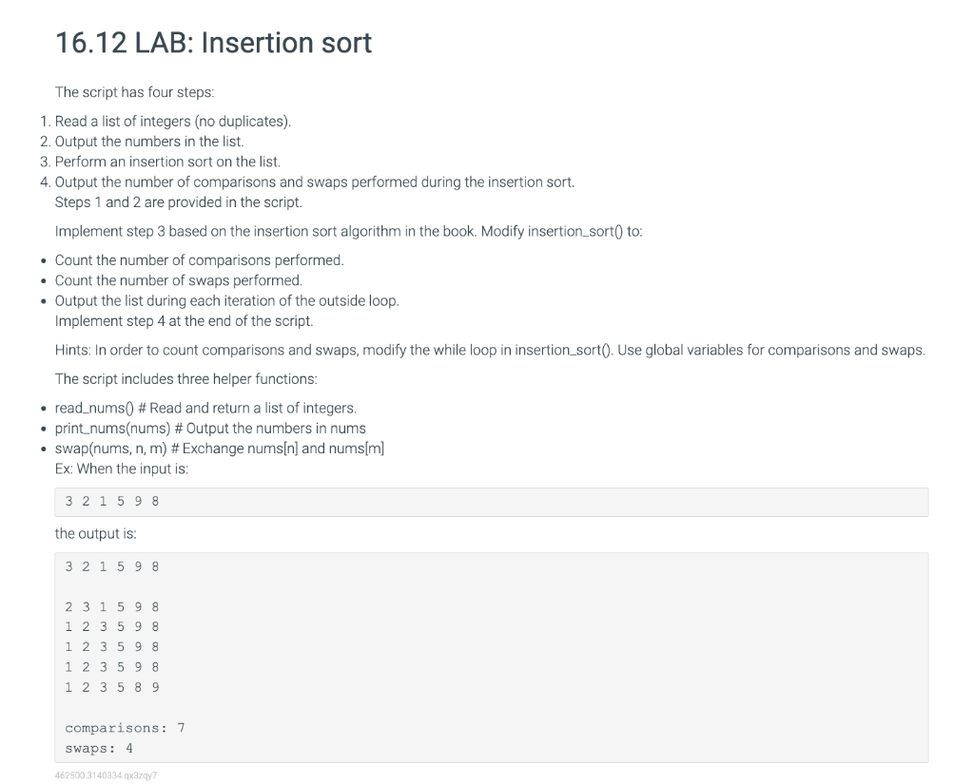974x784 pixels.
Task: Click the 'comparisons: 7' output line
Action: click(125, 728)
